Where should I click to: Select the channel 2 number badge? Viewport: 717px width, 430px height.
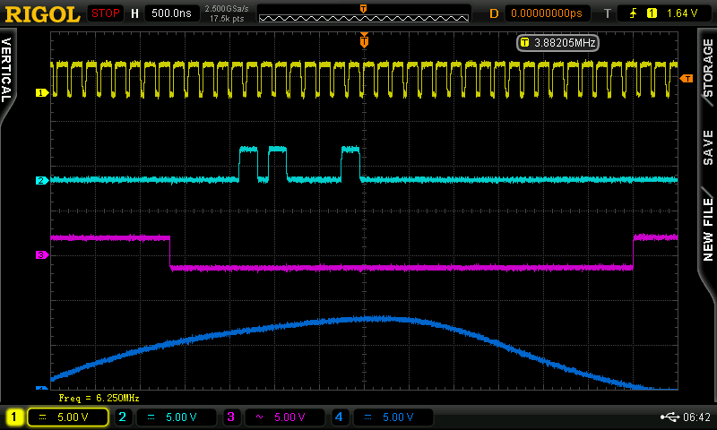click(x=122, y=417)
